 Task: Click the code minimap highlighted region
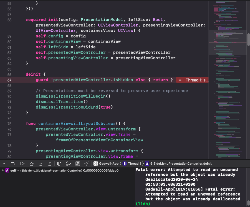tap(228, 42)
